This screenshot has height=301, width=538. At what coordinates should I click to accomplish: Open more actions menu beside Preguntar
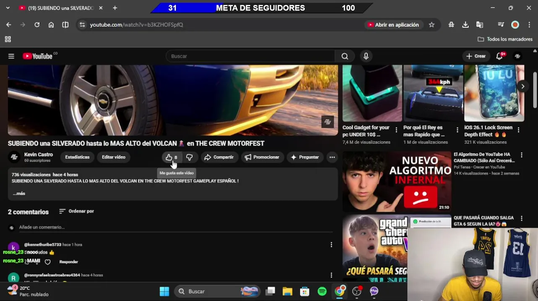pos(332,157)
